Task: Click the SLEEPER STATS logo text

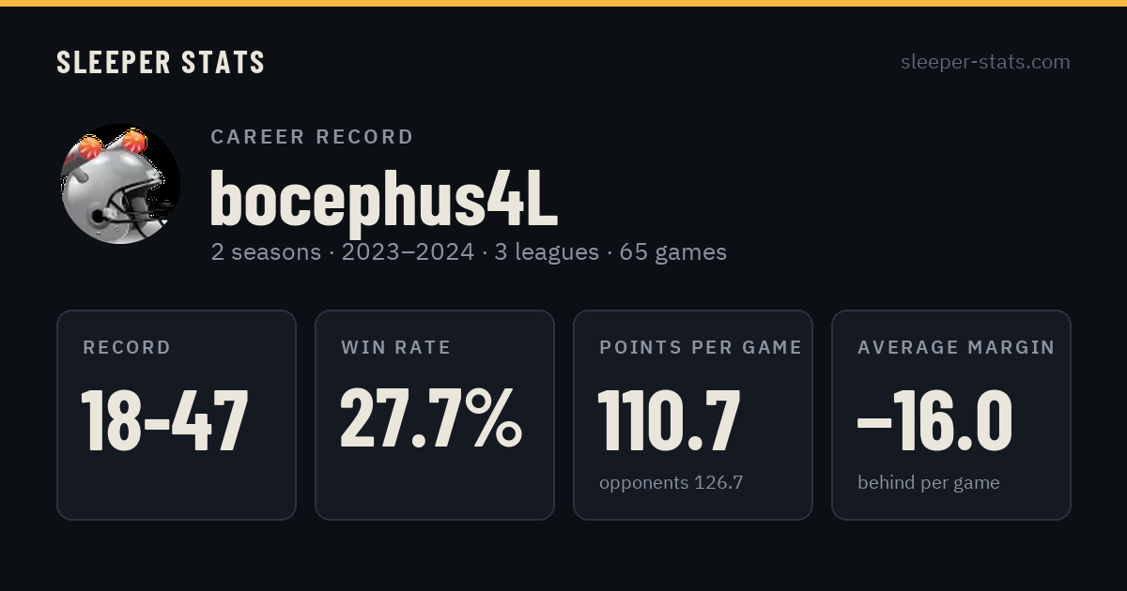Action: click(161, 62)
